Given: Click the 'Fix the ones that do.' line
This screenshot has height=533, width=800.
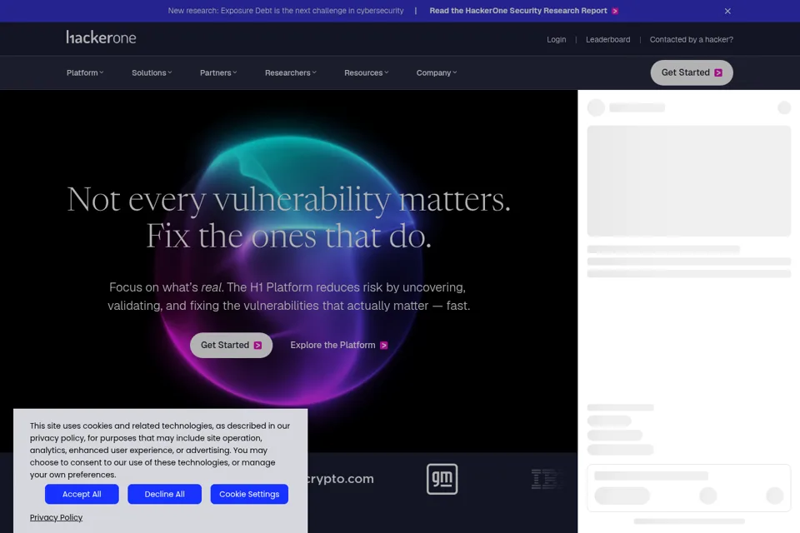Looking at the screenshot, I should pyautogui.click(x=289, y=237).
